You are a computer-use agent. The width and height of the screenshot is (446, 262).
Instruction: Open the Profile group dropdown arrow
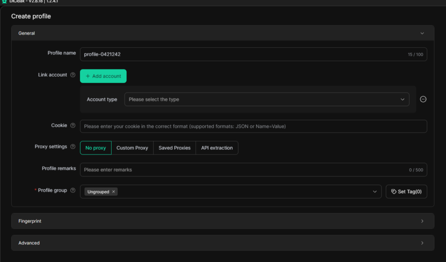click(x=375, y=191)
